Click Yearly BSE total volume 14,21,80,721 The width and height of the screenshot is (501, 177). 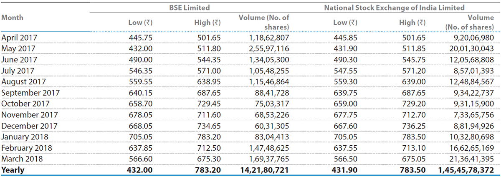264,170
